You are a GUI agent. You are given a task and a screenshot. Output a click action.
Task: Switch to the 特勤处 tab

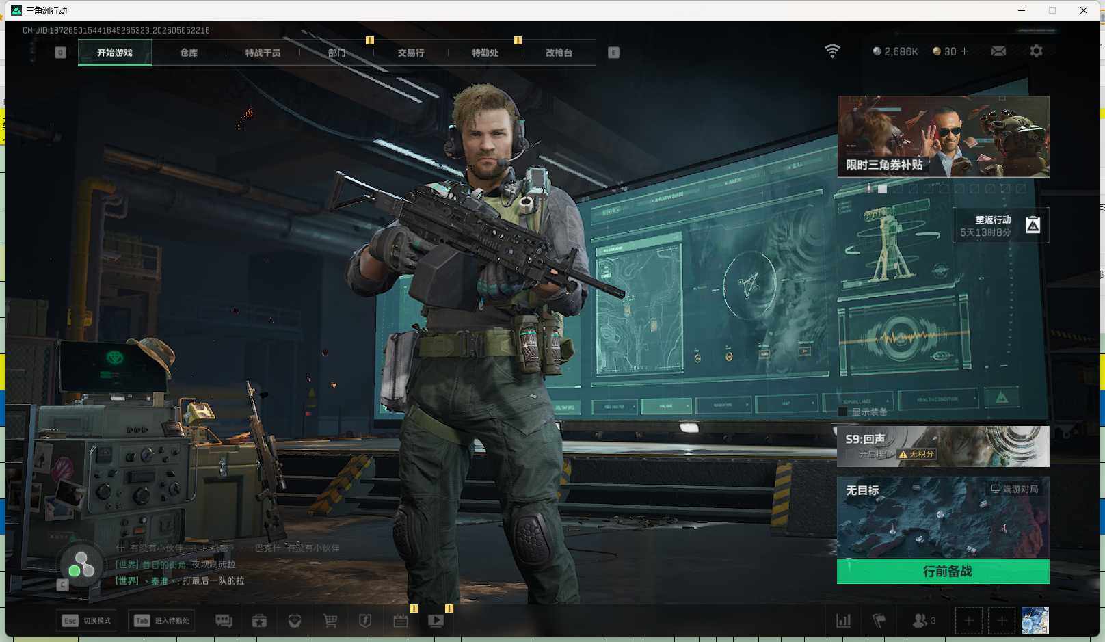tap(485, 53)
